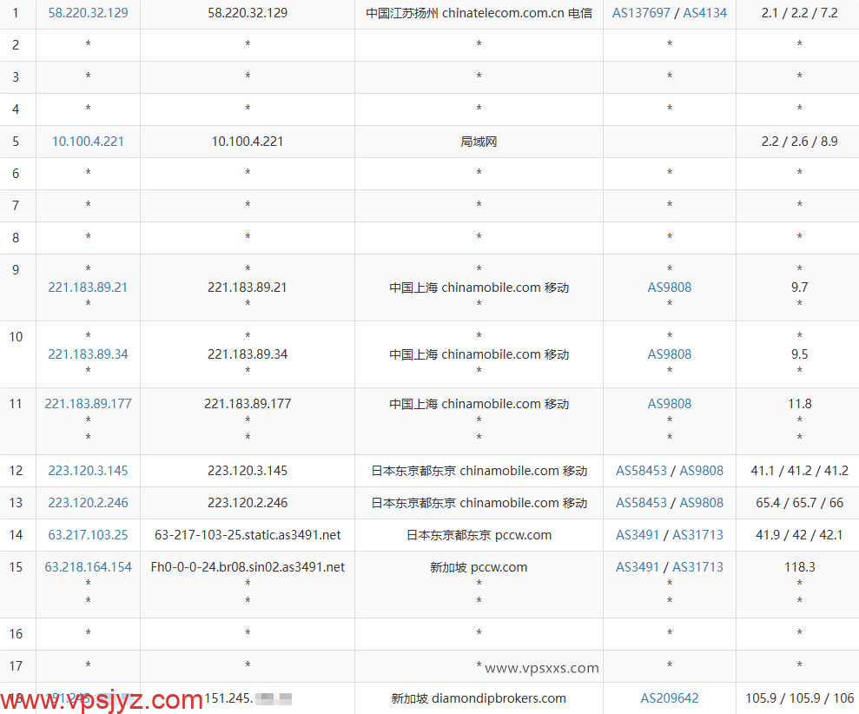859x714 pixels.
Task: Open IP link 63.217.103.25
Action: click(x=88, y=535)
